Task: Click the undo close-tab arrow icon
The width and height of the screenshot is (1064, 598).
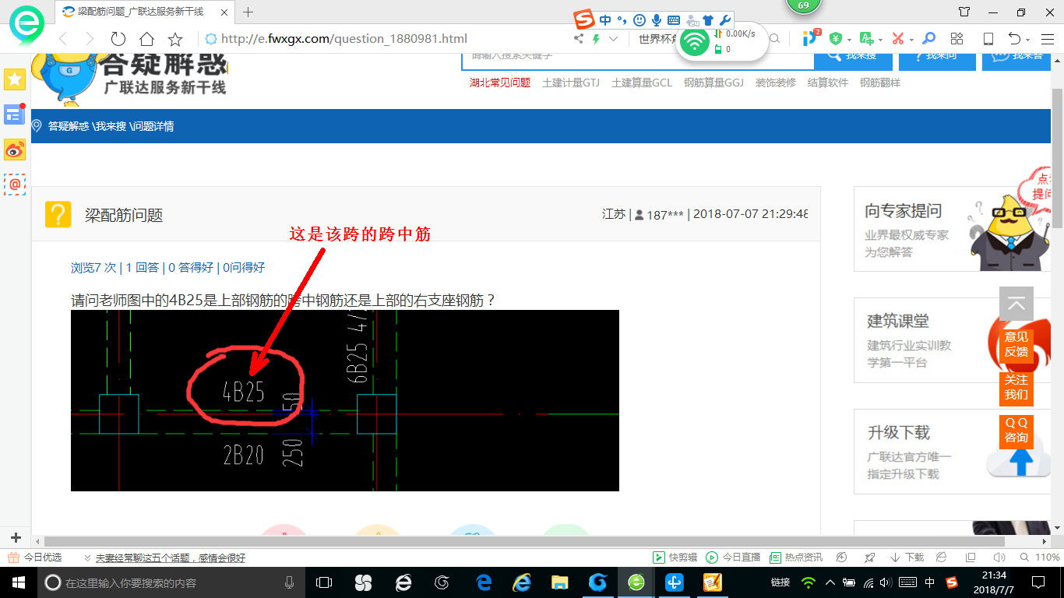Action: coord(1014,39)
